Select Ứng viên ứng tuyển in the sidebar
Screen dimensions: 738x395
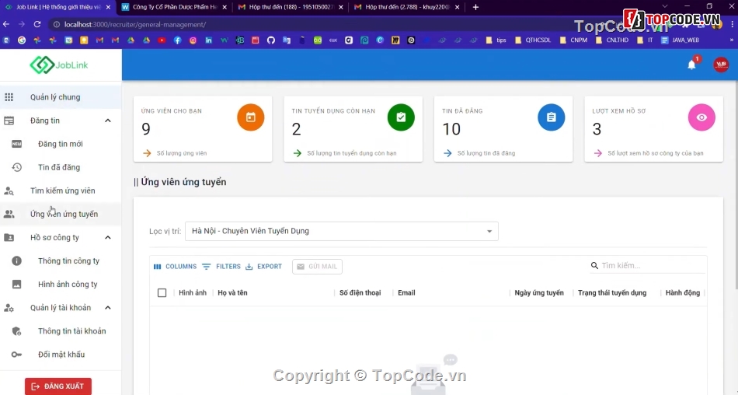(61, 214)
